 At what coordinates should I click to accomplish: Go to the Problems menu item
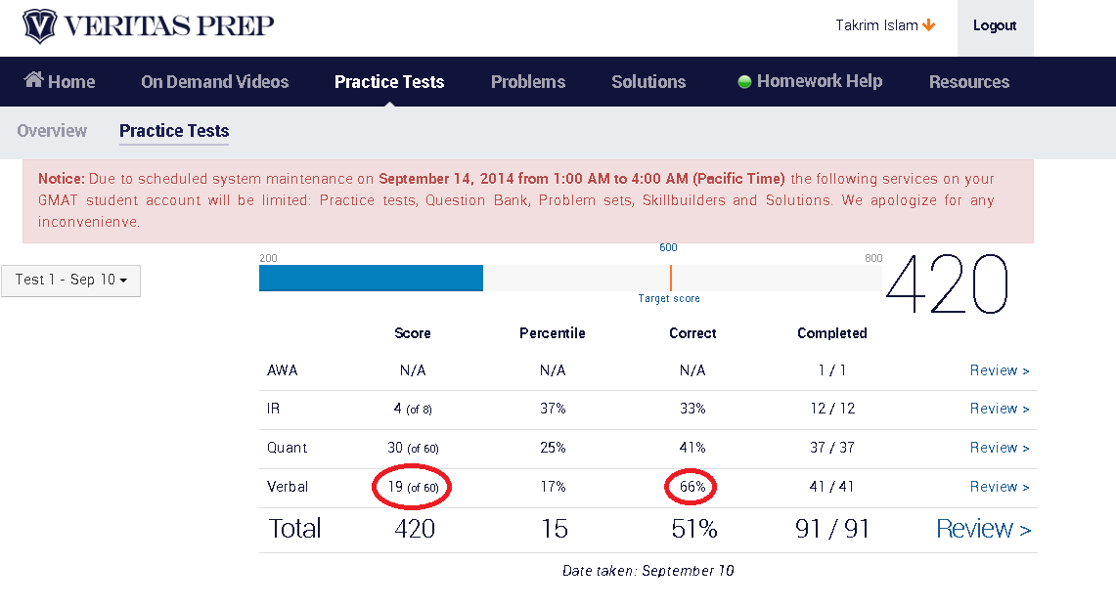click(x=528, y=82)
